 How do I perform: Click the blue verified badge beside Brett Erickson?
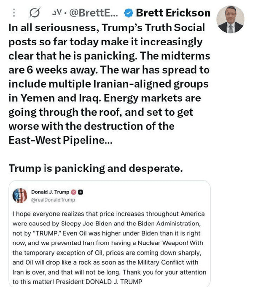[129, 13]
